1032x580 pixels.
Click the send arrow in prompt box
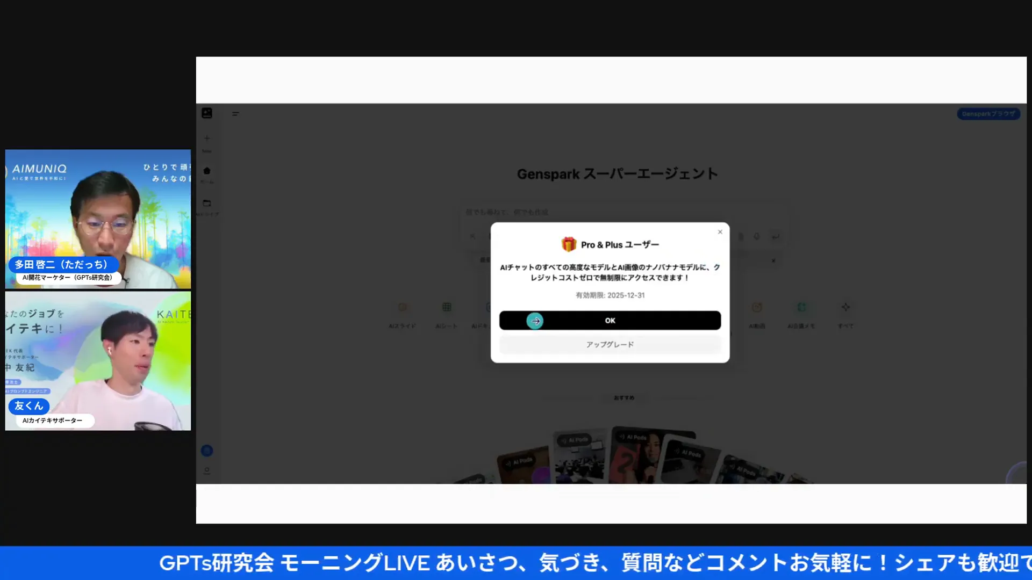point(776,236)
